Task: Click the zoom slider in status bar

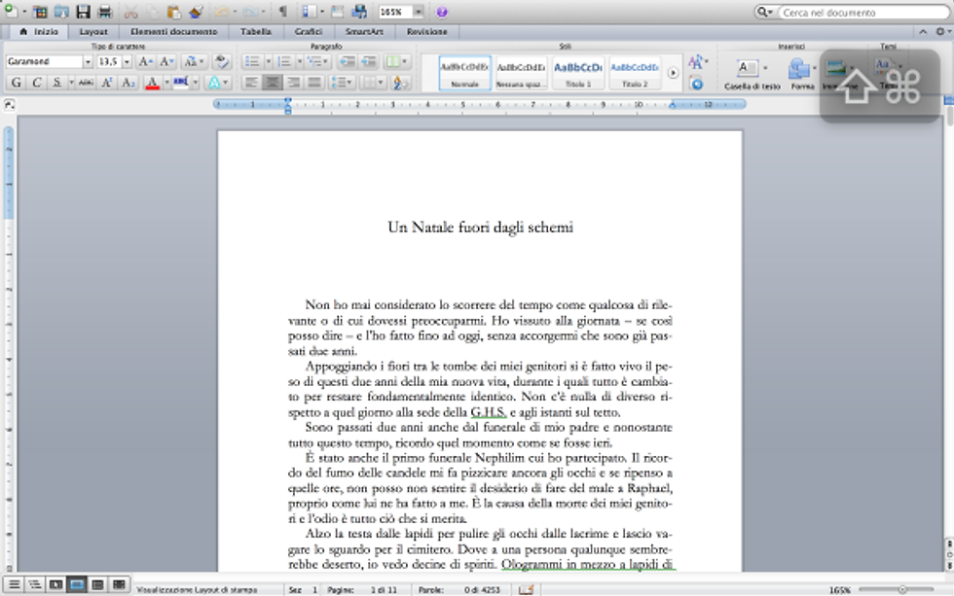Action: [x=896, y=589]
